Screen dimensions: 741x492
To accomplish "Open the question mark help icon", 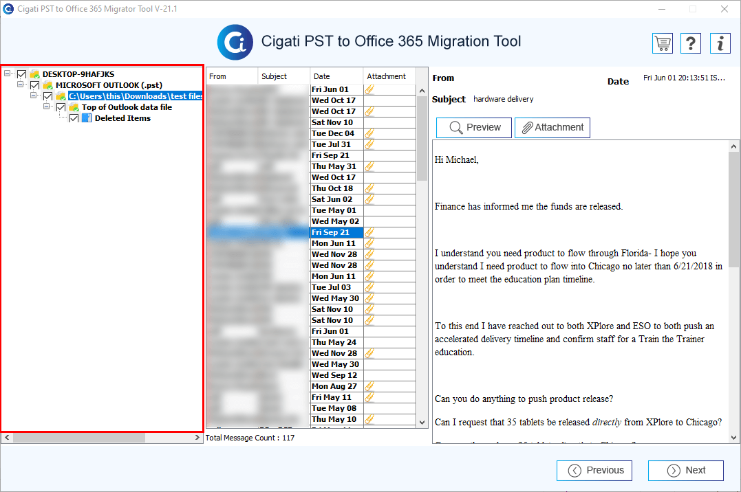I will click(x=691, y=43).
